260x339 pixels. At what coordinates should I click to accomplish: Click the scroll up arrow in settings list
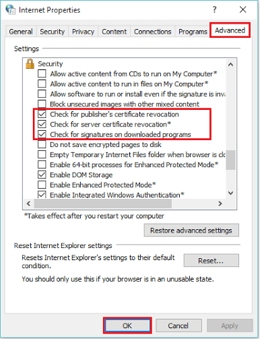230,65
